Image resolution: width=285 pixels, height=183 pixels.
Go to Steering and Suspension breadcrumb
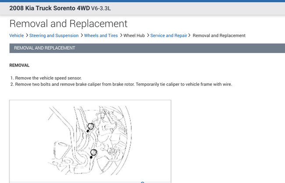(54, 35)
